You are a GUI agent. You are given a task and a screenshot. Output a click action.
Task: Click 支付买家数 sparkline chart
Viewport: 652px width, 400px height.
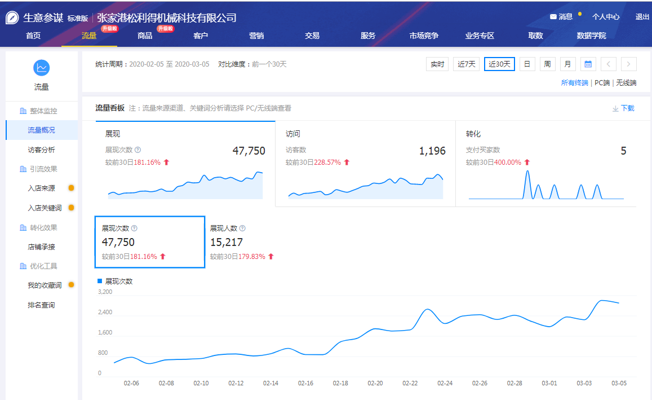coord(546,185)
